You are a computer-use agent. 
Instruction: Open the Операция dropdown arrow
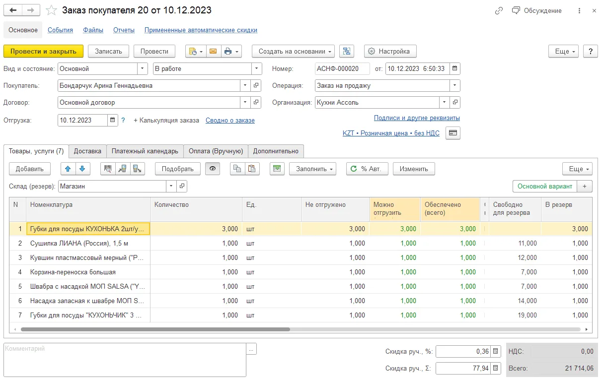point(455,85)
